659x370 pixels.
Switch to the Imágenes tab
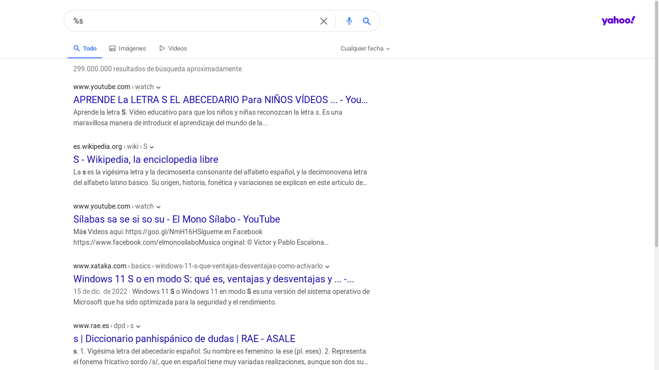point(127,48)
